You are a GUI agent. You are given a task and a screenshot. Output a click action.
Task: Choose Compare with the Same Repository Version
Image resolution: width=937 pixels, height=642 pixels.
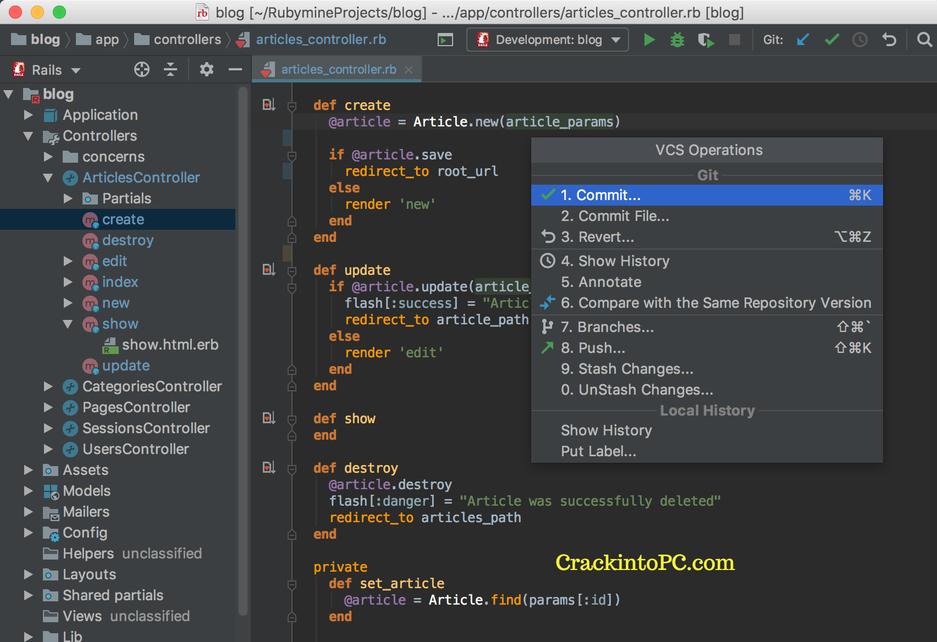[x=707, y=303]
